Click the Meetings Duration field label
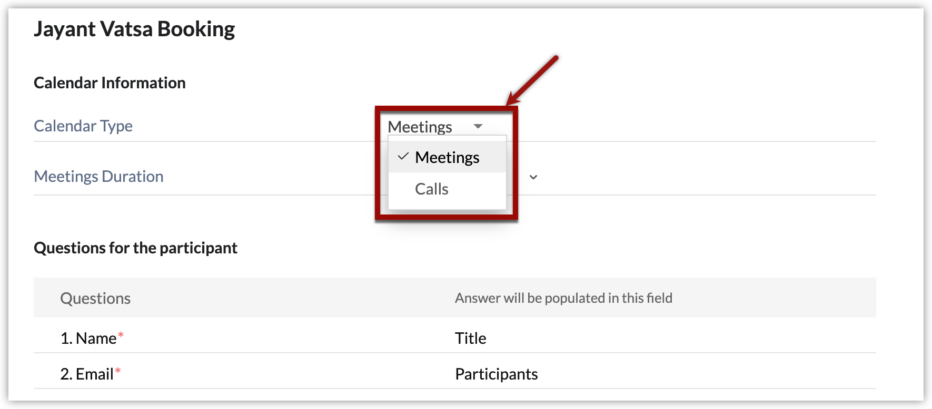932x409 pixels. click(98, 177)
